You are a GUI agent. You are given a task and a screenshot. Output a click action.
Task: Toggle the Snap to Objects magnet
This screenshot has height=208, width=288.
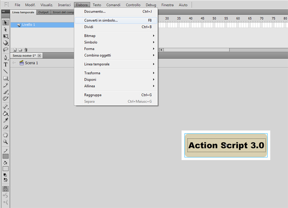click(x=5, y=188)
